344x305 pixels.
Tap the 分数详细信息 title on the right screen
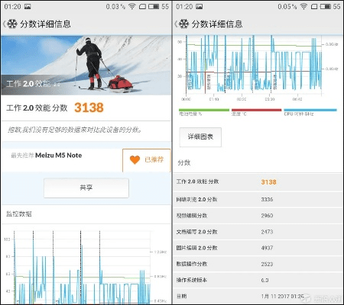(x=217, y=24)
